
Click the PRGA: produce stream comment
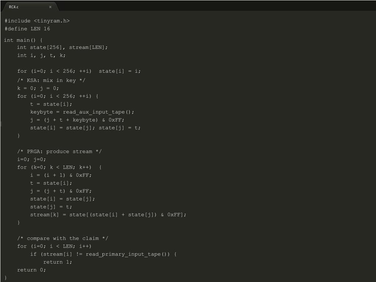(x=59, y=152)
